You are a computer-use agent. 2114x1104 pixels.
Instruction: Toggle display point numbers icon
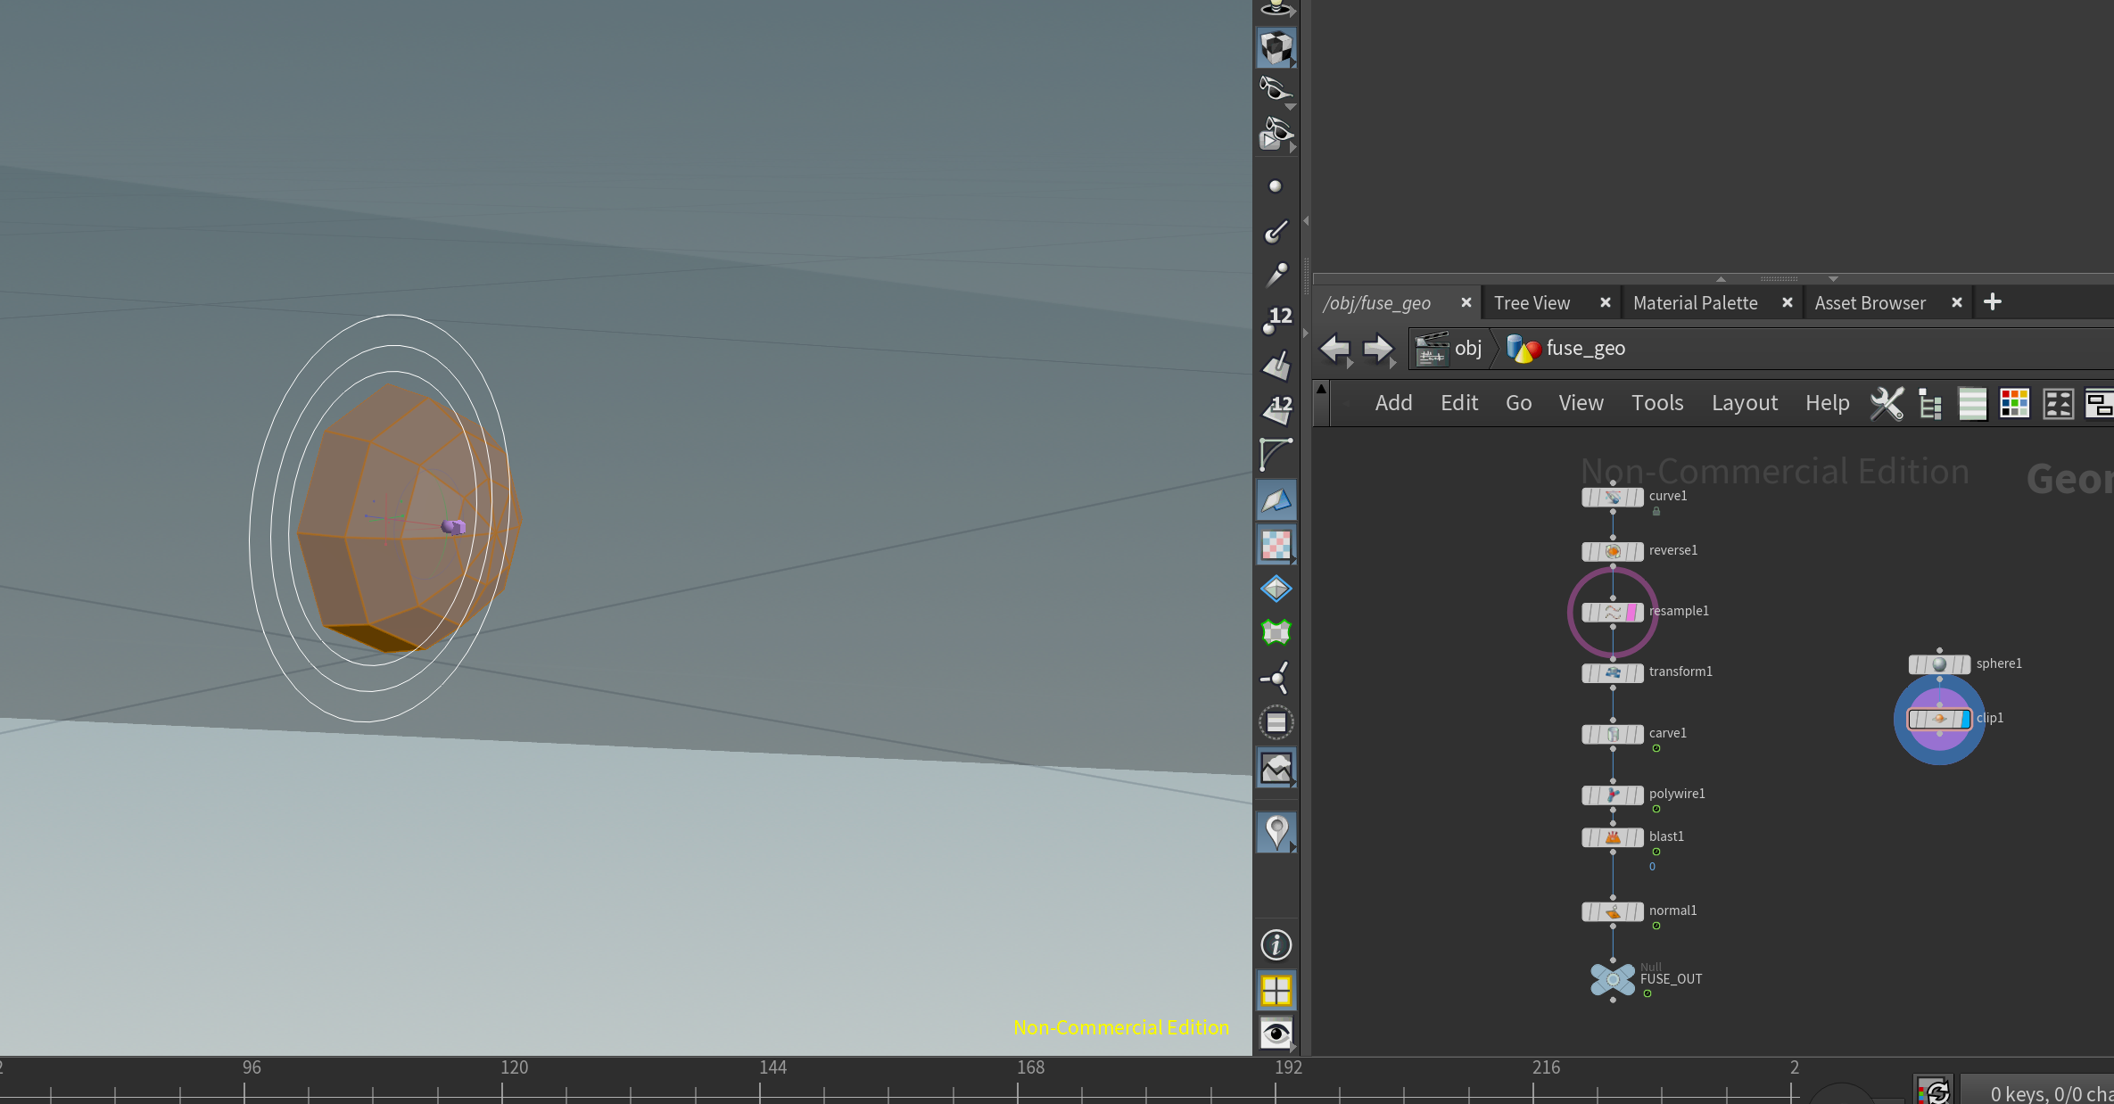click(1276, 319)
